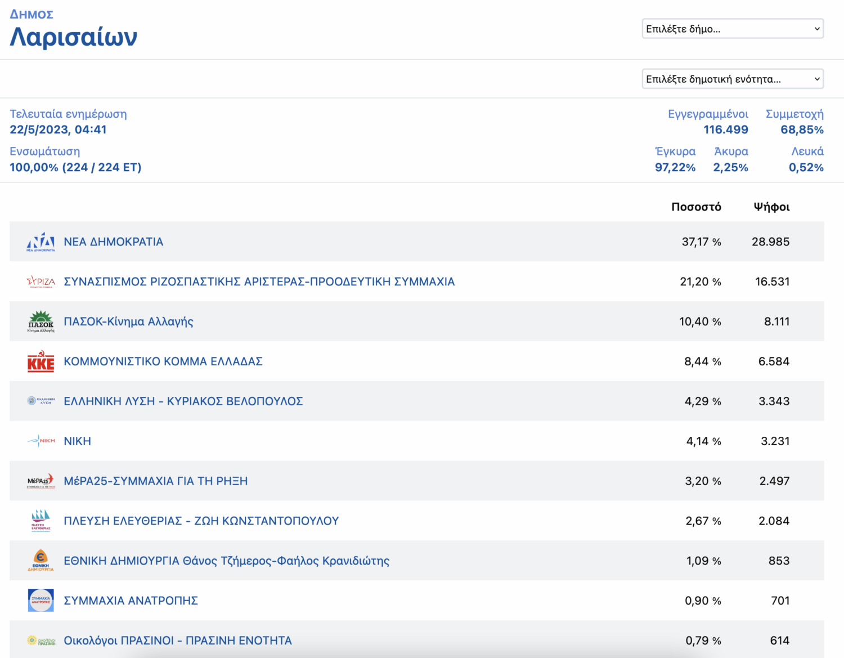Click the vote count '16.531'
The height and width of the screenshot is (658, 844).
(773, 281)
